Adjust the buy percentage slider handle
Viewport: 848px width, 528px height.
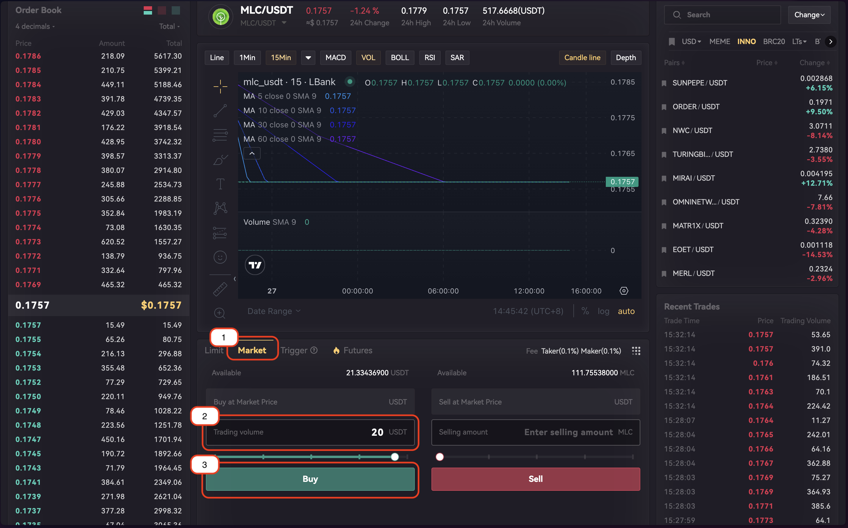395,457
